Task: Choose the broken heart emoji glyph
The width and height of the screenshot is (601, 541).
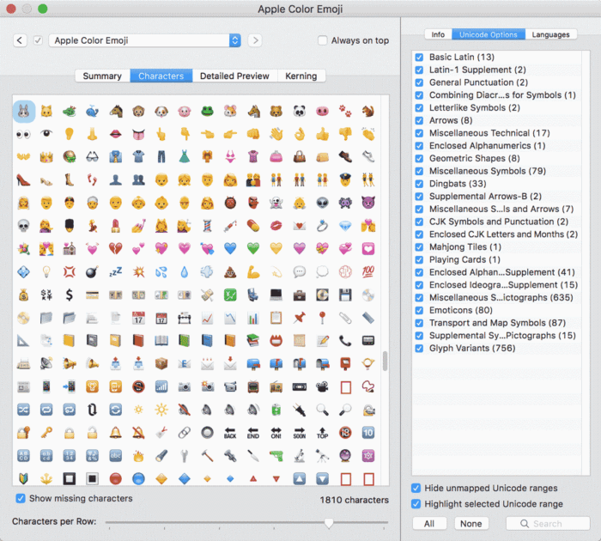Action: tap(115, 249)
